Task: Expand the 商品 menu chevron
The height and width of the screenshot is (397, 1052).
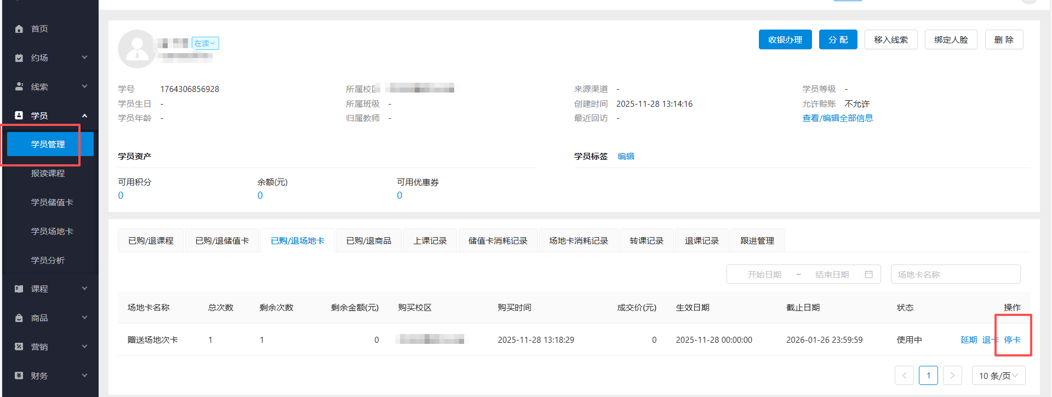Action: [84, 318]
